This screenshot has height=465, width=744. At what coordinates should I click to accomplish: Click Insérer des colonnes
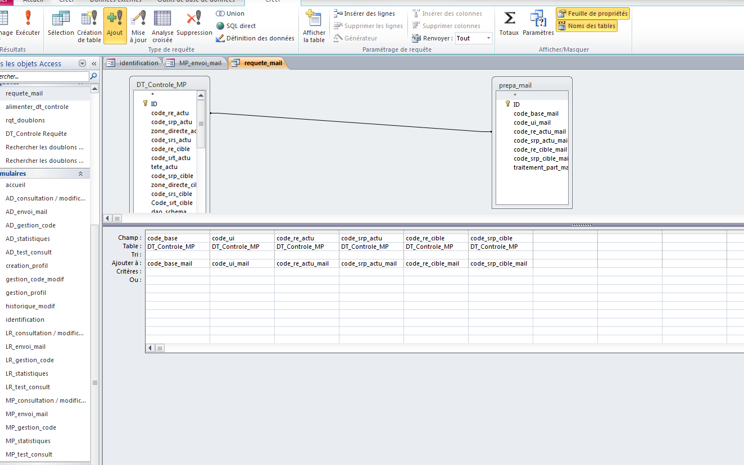pyautogui.click(x=447, y=13)
